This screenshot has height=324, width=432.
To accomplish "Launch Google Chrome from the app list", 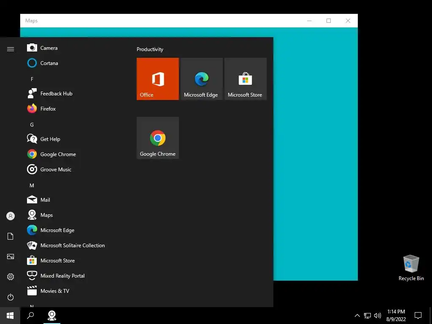I will click(x=74, y=154).
